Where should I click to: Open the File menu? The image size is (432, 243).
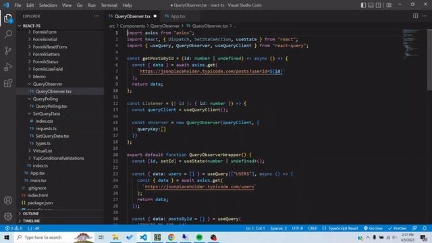point(18,5)
